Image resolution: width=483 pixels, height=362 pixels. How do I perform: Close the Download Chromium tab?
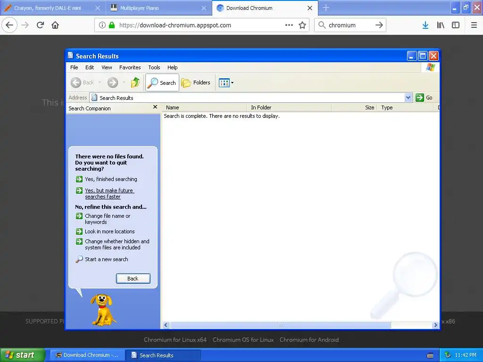click(310, 8)
